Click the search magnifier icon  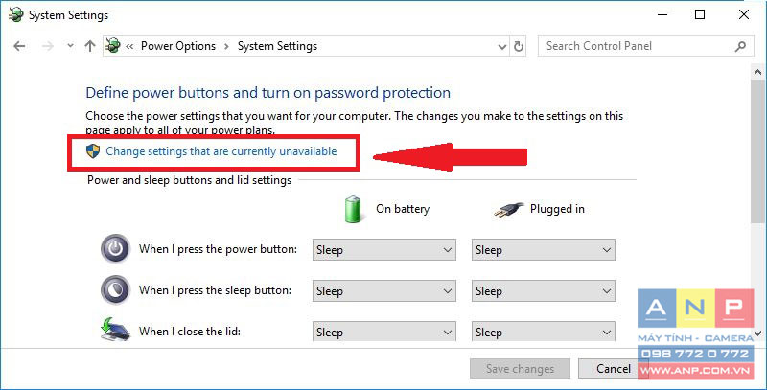tap(740, 46)
